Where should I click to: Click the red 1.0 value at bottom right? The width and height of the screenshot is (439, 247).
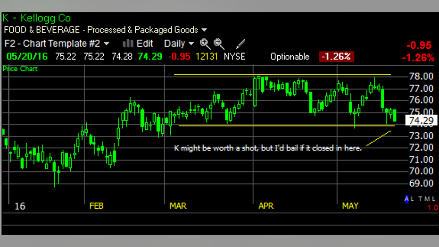tap(432, 208)
